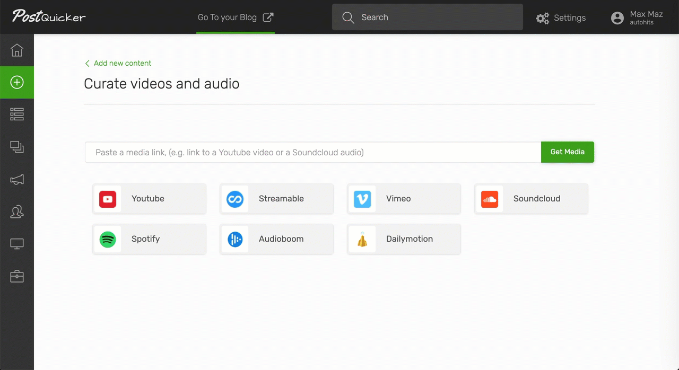Click the user profile avatar icon
The height and width of the screenshot is (370, 679).
[617, 18]
